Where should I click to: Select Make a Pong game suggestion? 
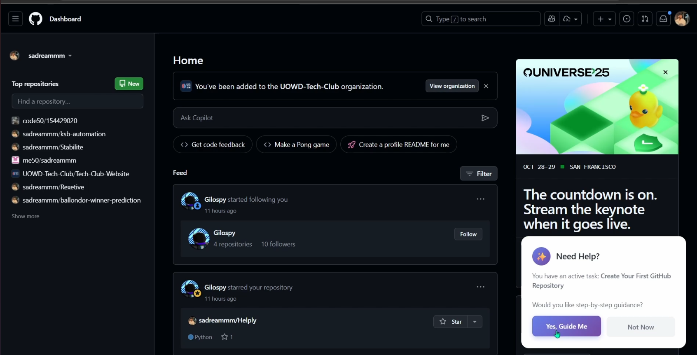pos(296,145)
